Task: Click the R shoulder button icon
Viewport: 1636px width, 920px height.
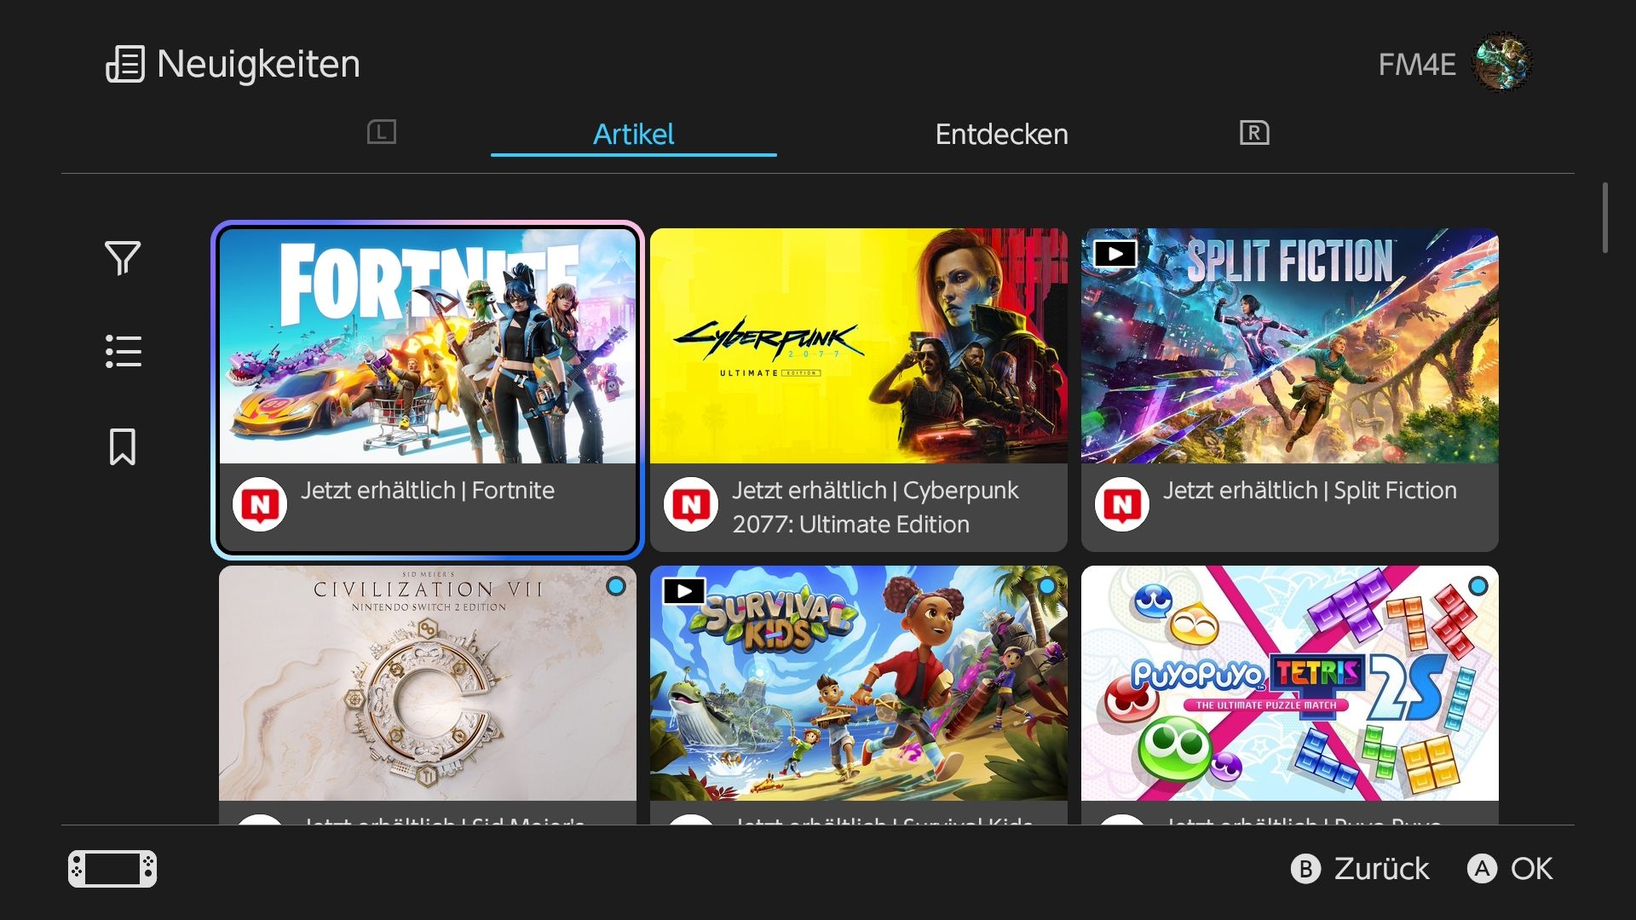Action: (1254, 132)
